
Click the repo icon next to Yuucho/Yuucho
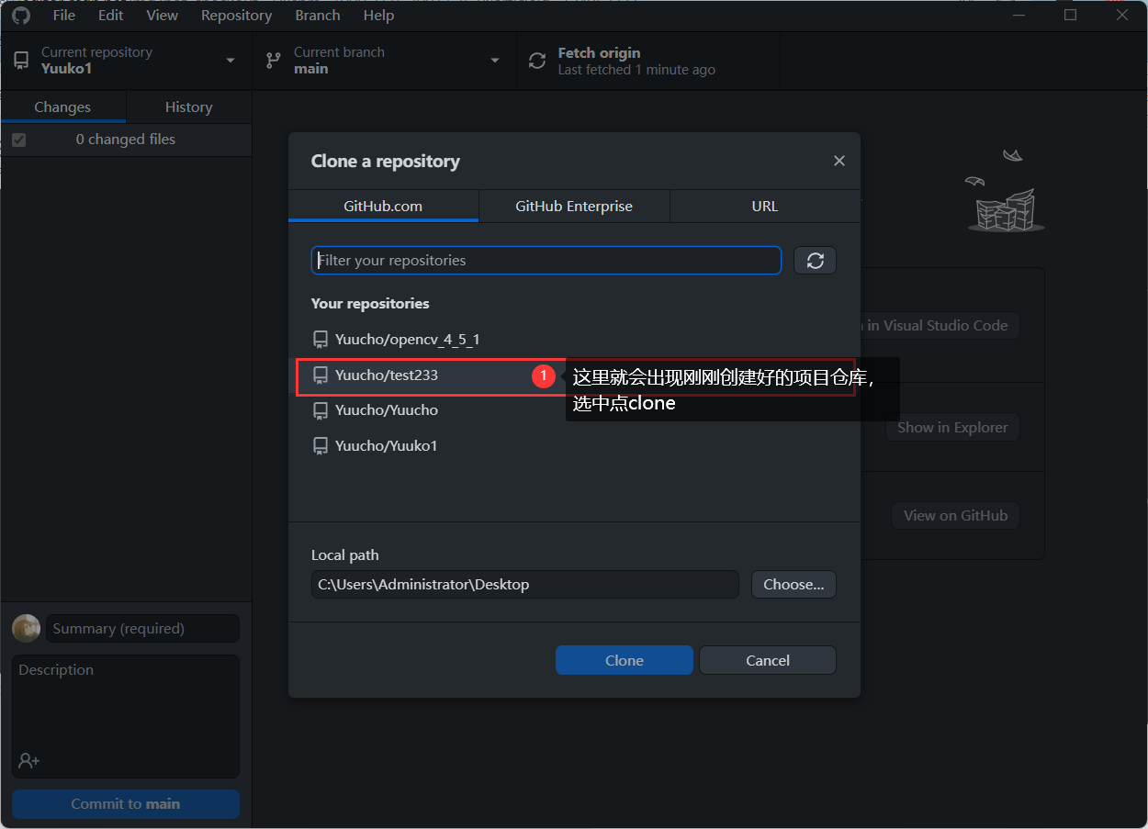coord(320,410)
